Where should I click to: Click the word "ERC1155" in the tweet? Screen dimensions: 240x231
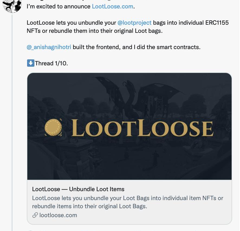[217, 23]
